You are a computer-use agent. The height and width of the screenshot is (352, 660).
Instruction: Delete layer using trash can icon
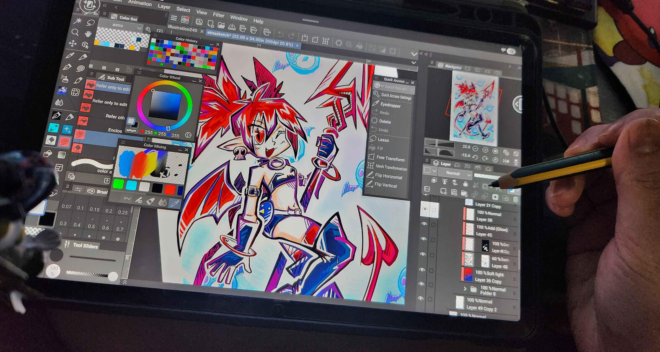515,199
